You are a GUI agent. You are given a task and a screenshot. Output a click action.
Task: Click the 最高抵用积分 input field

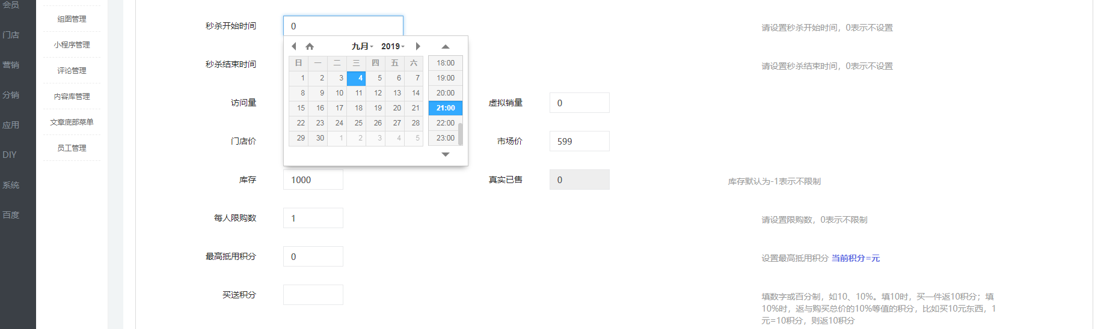pos(313,256)
